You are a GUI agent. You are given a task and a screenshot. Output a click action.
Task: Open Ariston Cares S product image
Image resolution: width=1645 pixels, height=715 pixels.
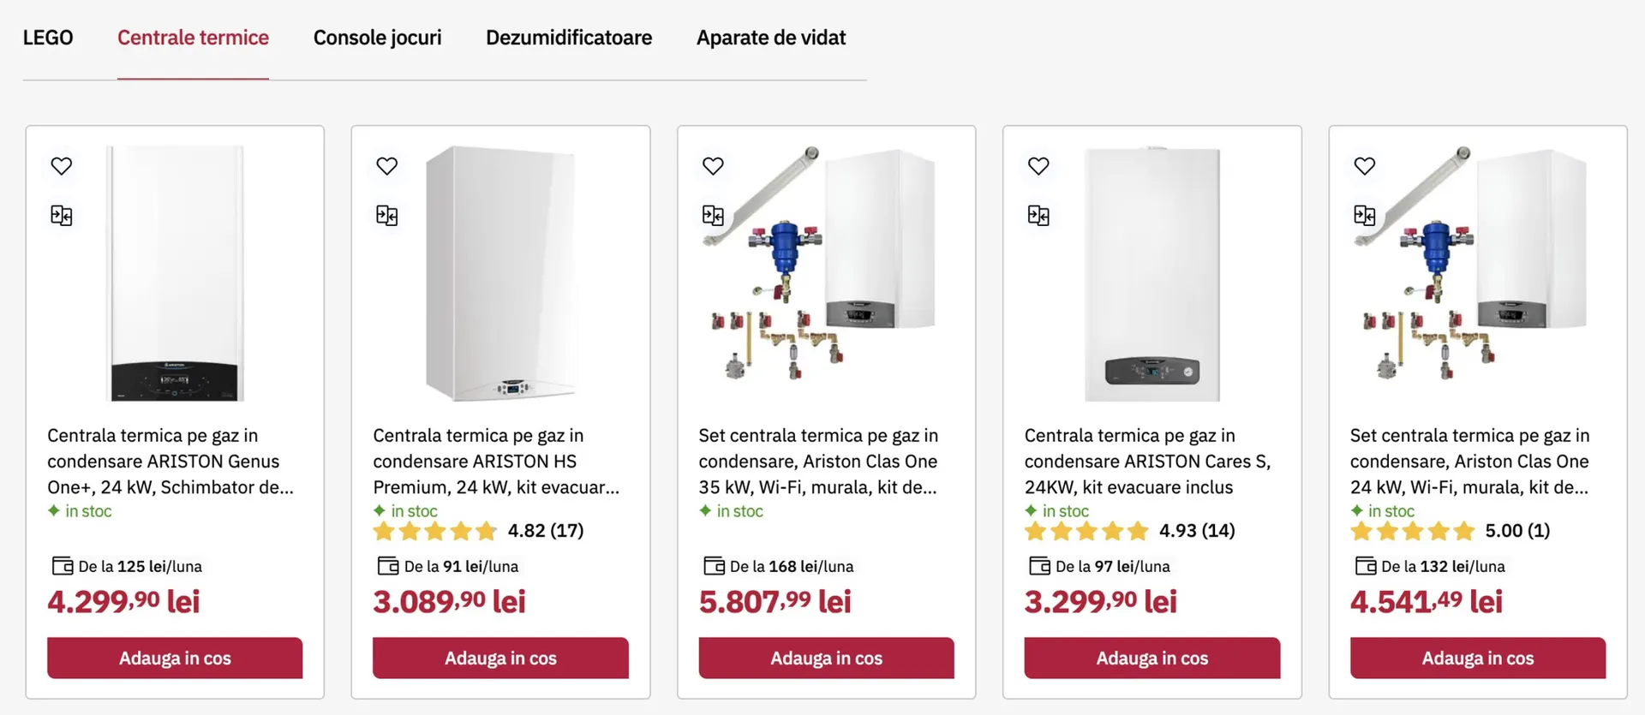[x=1151, y=274]
